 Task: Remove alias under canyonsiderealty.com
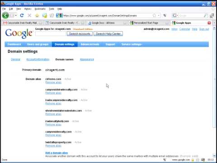click(x=53, y=135)
